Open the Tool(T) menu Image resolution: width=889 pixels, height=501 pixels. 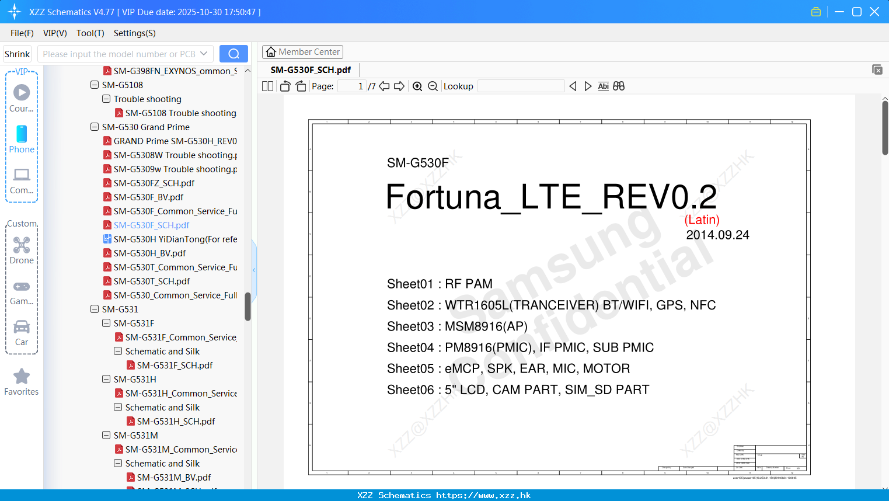(90, 33)
